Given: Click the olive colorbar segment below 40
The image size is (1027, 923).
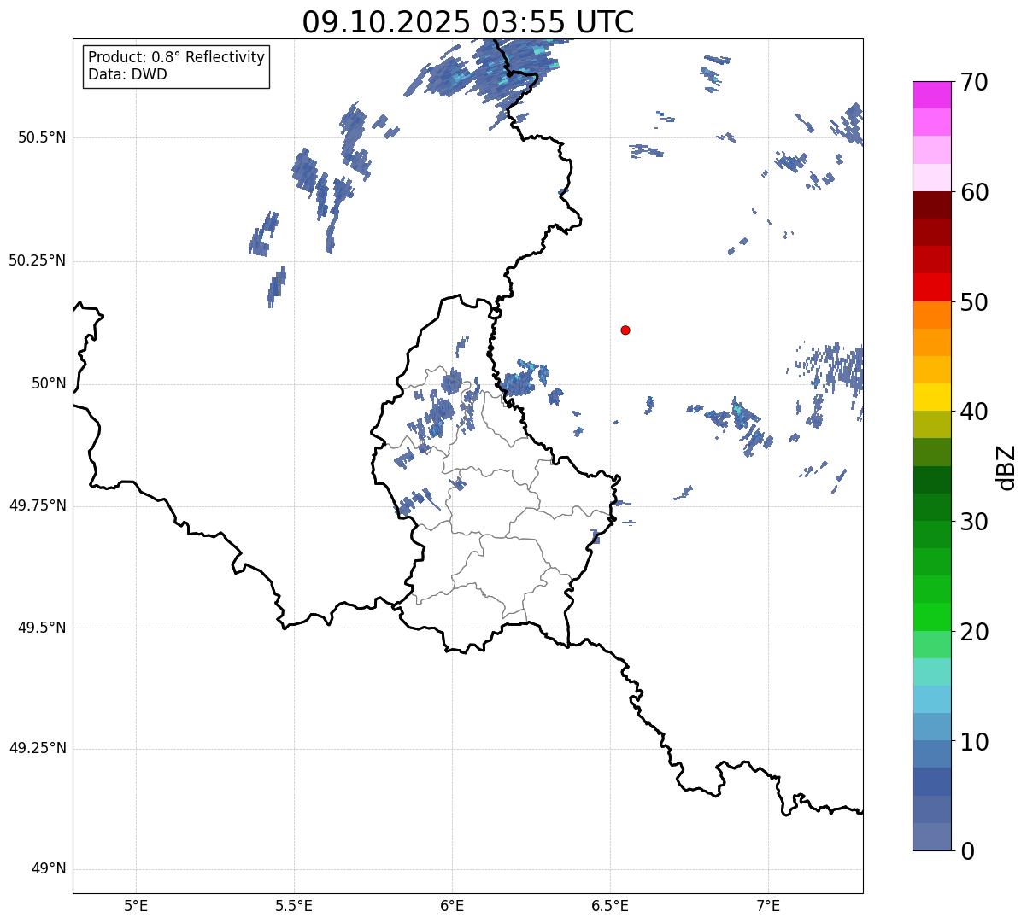Looking at the screenshot, I should point(931,424).
